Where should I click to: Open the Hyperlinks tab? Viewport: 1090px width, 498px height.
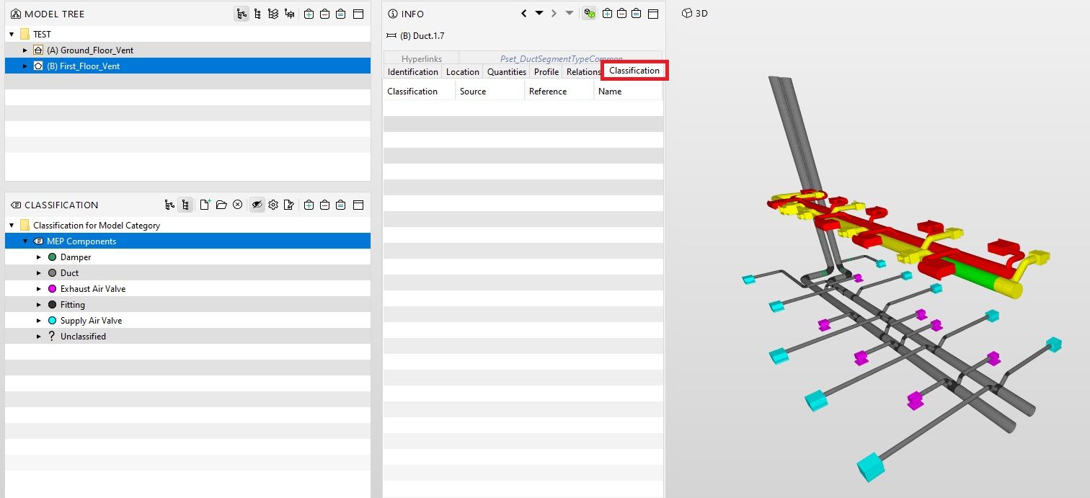(421, 58)
